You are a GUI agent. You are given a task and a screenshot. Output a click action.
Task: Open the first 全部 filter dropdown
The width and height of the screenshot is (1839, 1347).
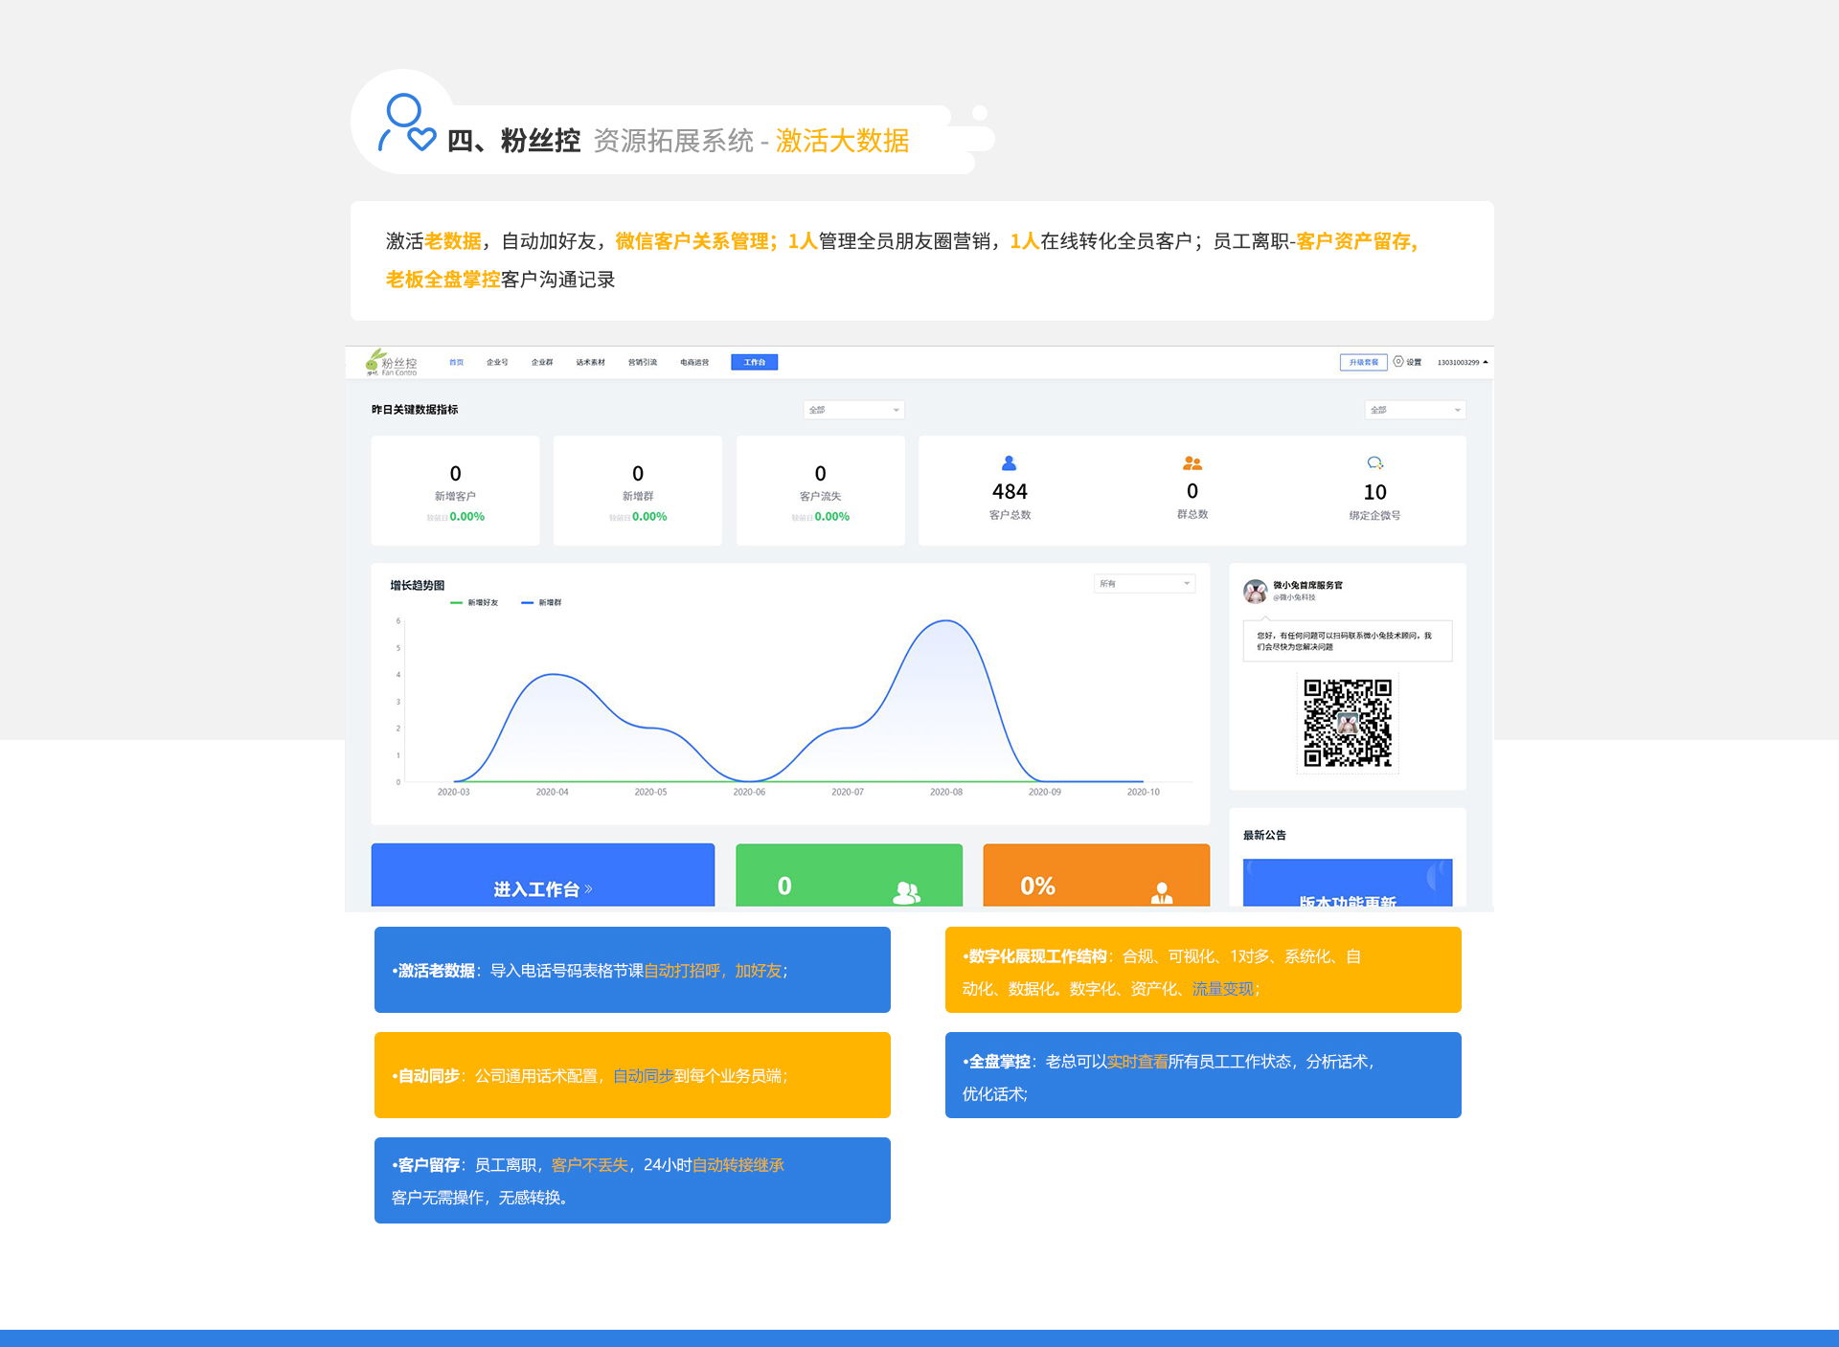[x=853, y=410]
